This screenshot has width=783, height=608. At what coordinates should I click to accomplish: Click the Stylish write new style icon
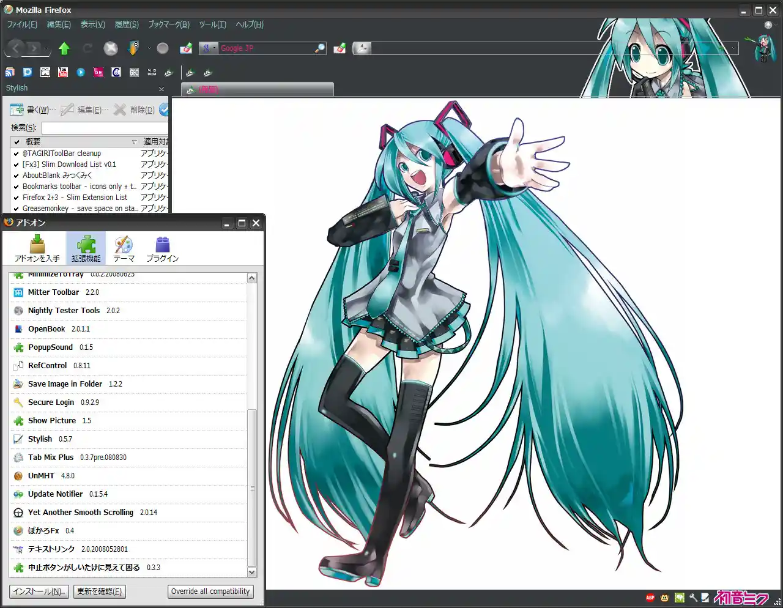pyautogui.click(x=17, y=110)
